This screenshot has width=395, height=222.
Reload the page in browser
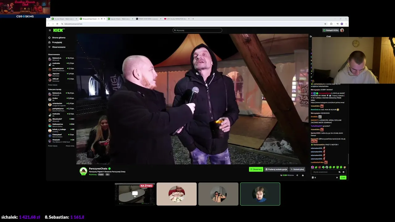click(57, 24)
